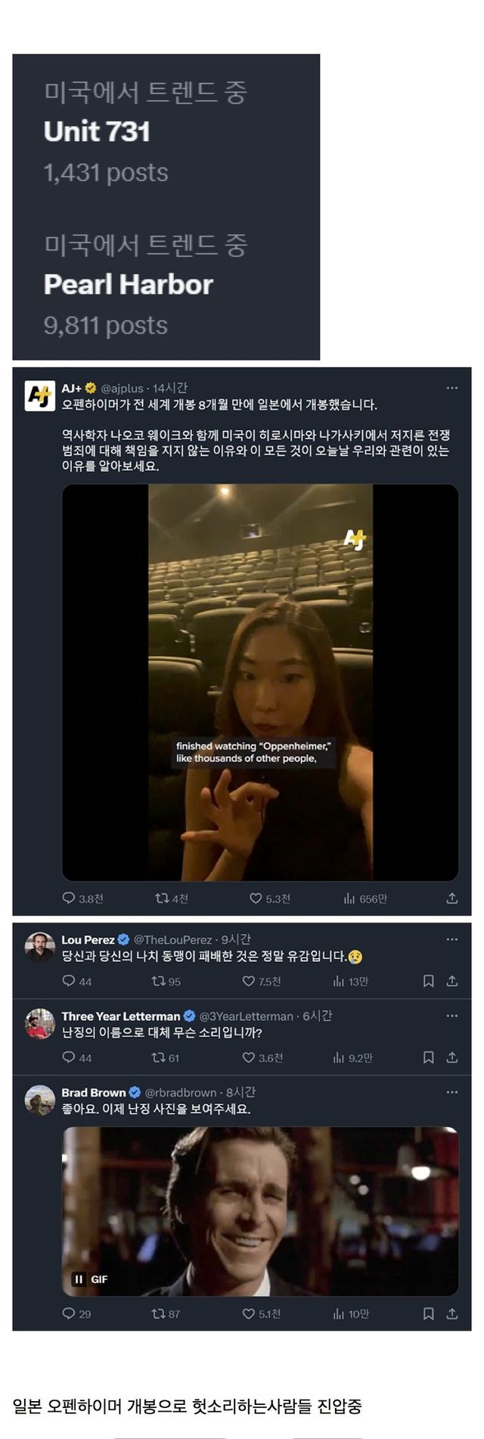Open Three Year Letterman's profile name

coord(121,1016)
